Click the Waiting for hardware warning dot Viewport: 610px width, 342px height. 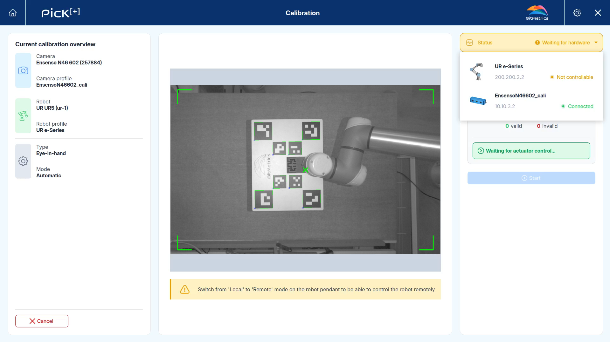pos(537,43)
